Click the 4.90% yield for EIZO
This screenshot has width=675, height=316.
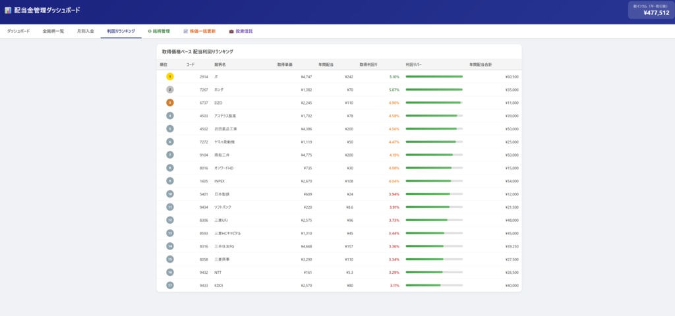pyautogui.click(x=394, y=103)
